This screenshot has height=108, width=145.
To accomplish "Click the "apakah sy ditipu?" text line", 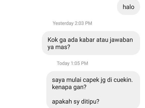I will 76,101.
